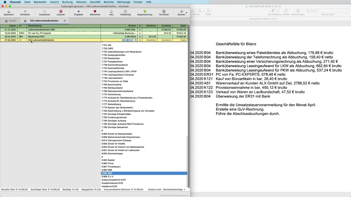Choose Imbalance-EUR from list
This screenshot has height=197, width=351.
(x=144, y=186)
